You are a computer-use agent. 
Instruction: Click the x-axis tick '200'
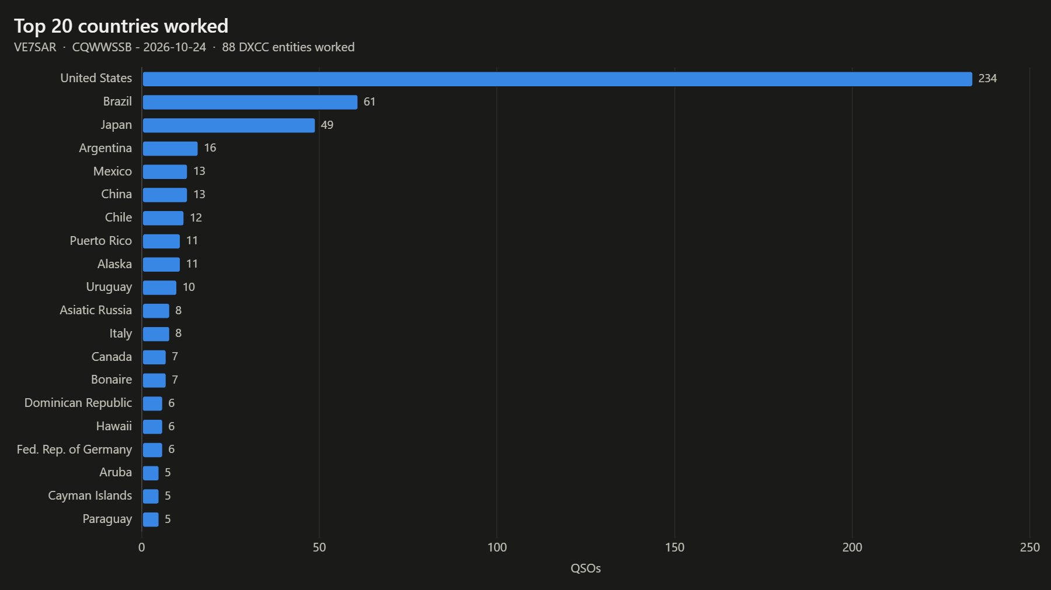click(x=852, y=547)
